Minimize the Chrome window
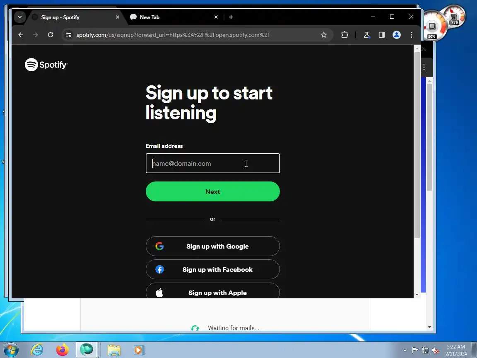Image resolution: width=477 pixels, height=358 pixels. (373, 17)
